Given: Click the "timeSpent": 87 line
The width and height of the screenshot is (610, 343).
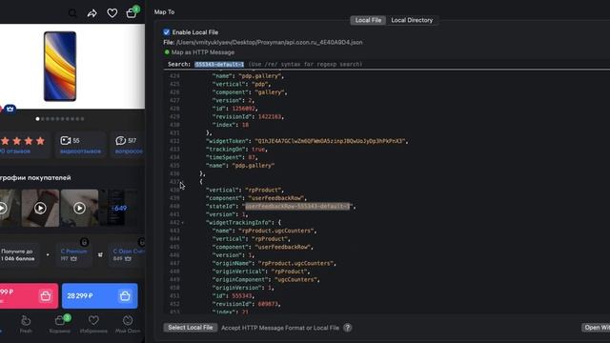Looking at the screenshot, I should click(x=232, y=157).
